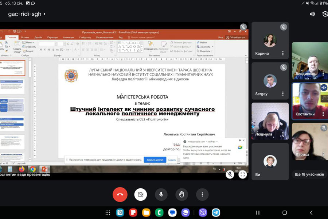The width and height of the screenshot is (328, 219).
Task: Raise hand in the meeting
Action: pos(181,195)
